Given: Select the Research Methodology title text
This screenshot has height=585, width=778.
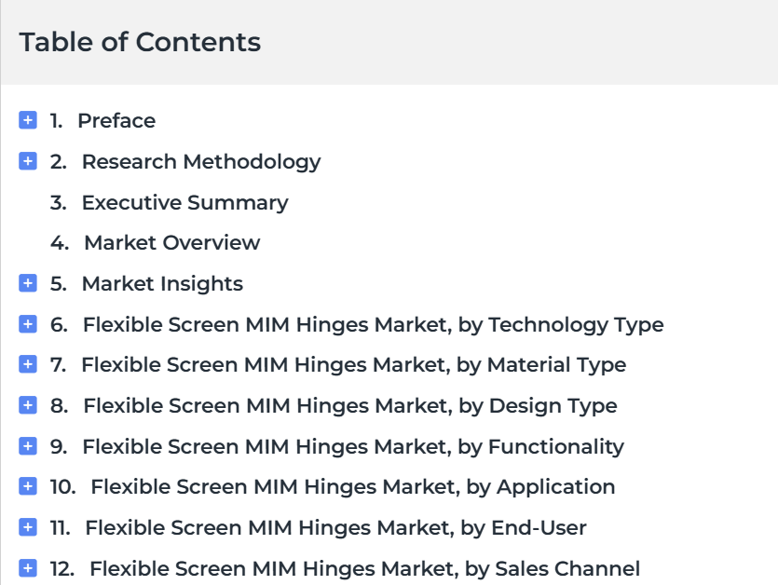Looking at the screenshot, I should (201, 162).
